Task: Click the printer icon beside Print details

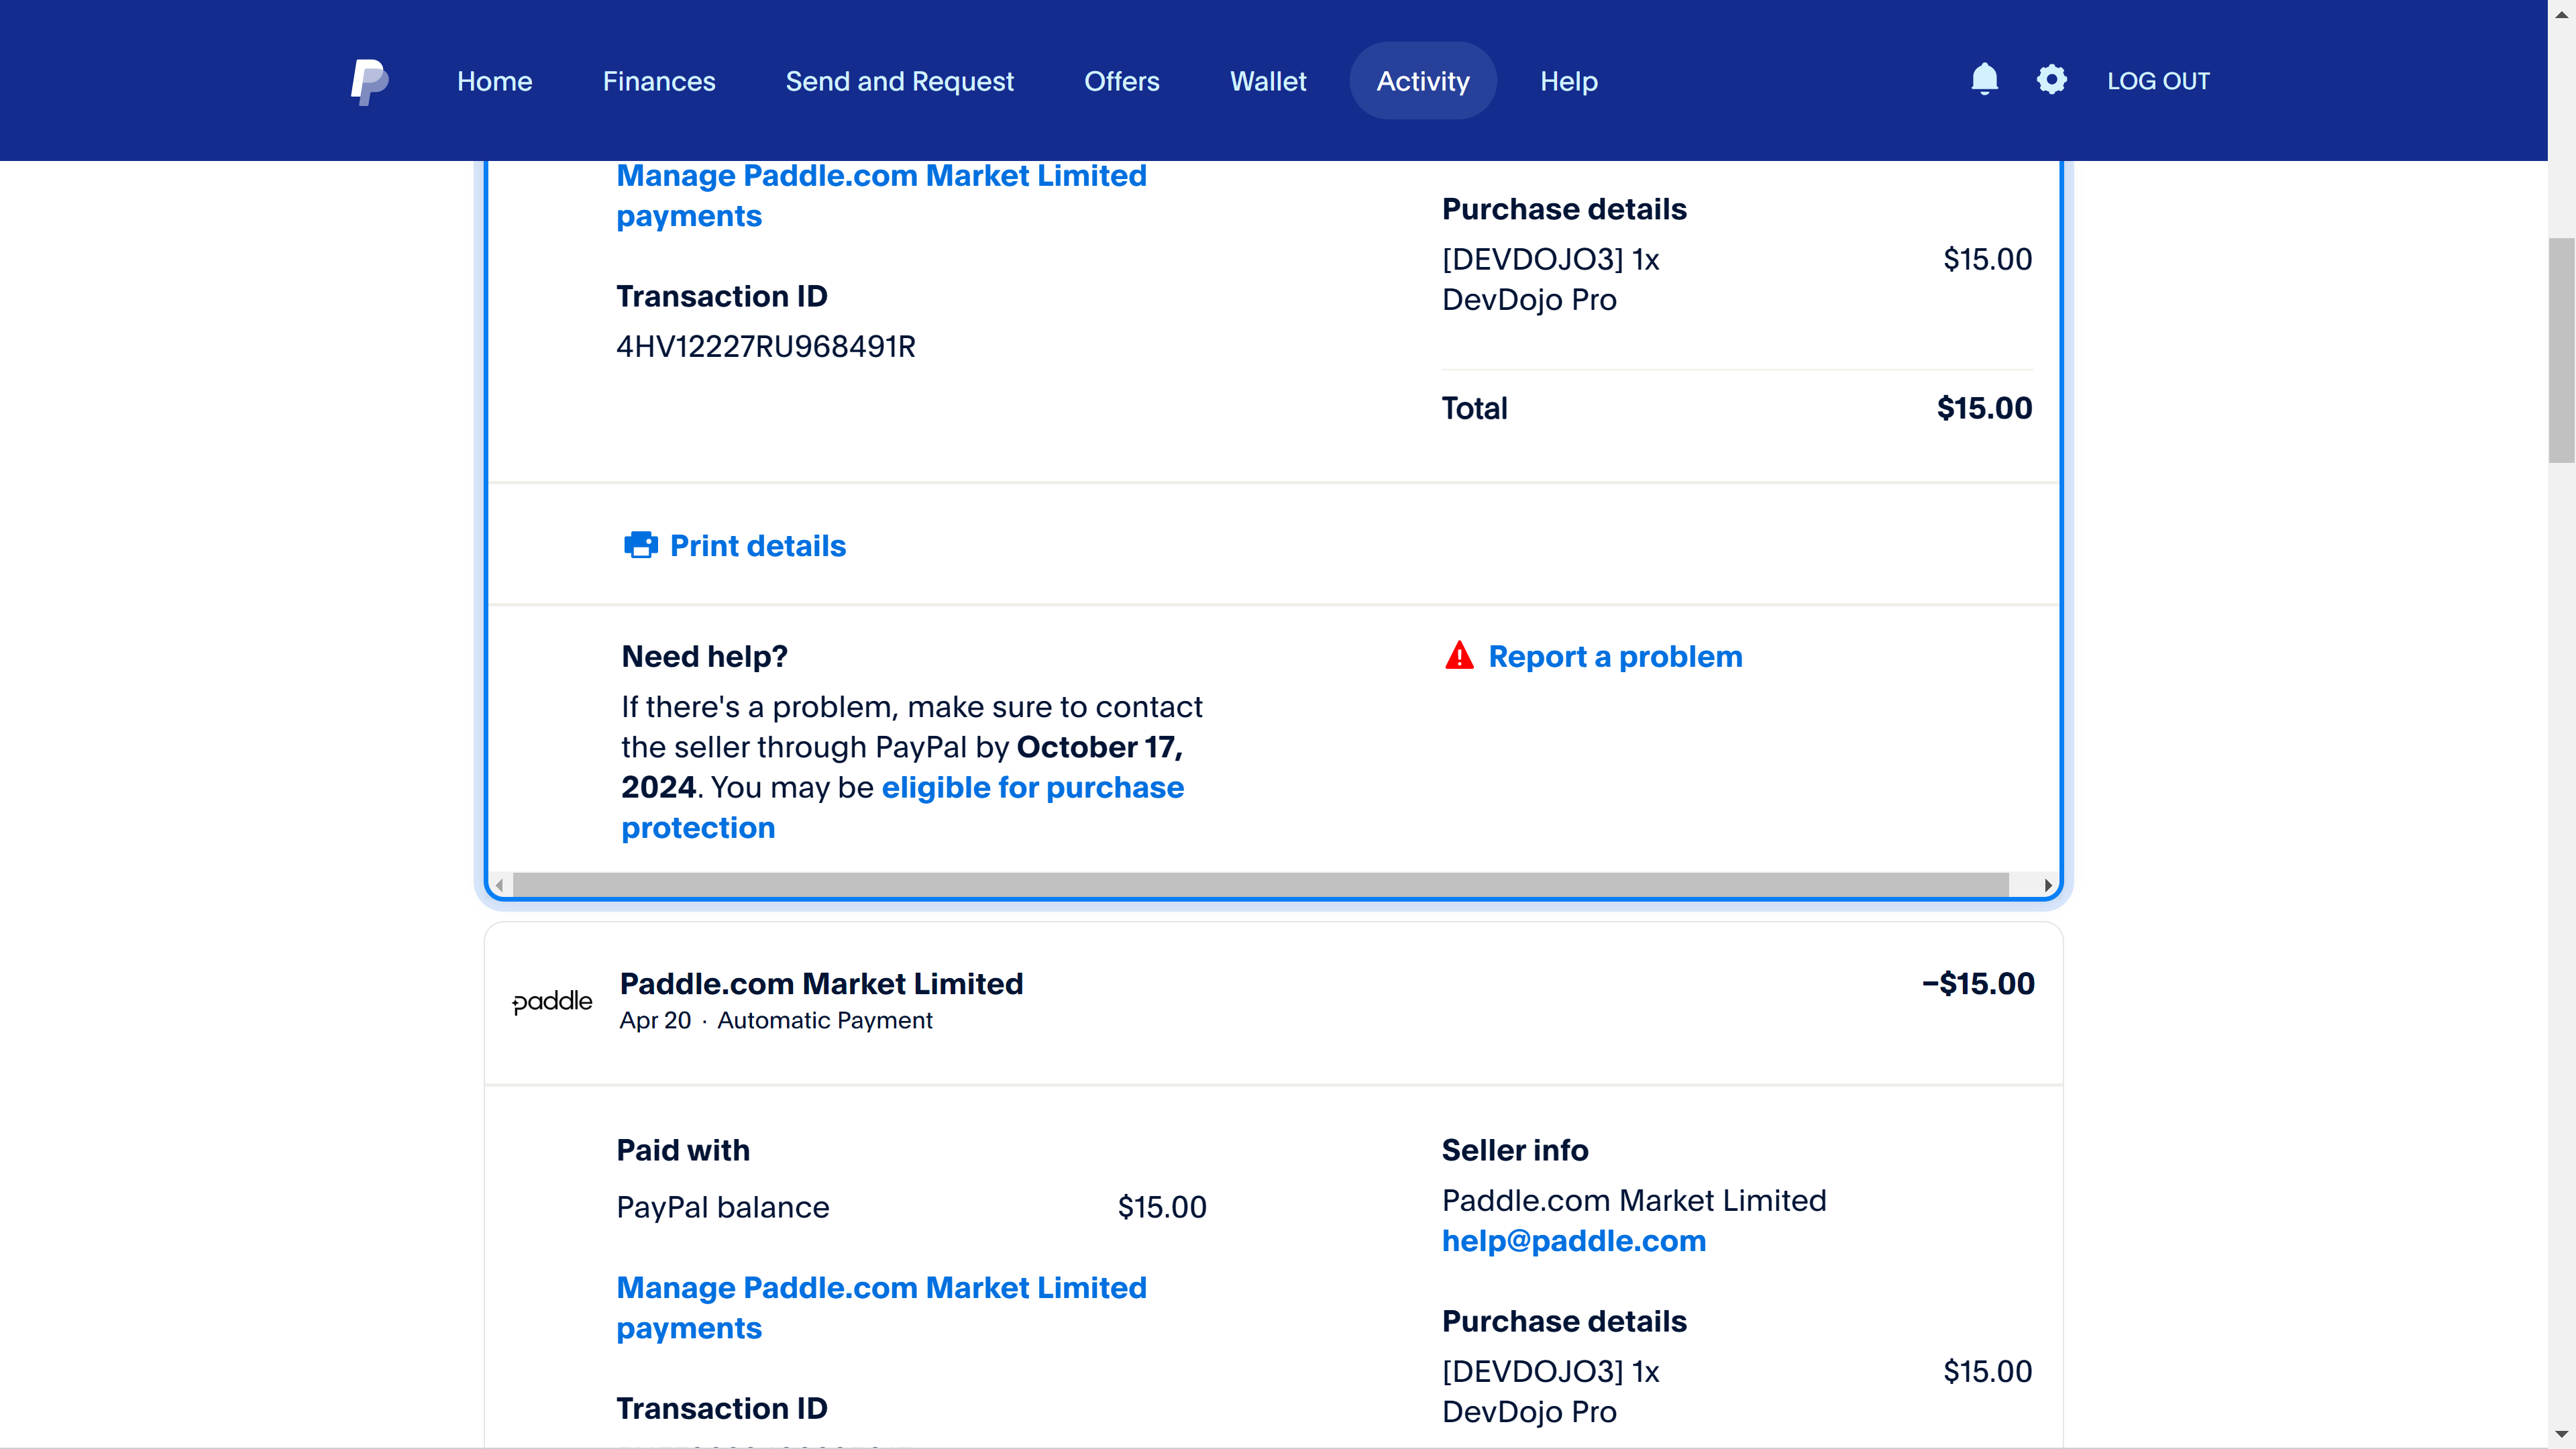Action: click(641, 545)
